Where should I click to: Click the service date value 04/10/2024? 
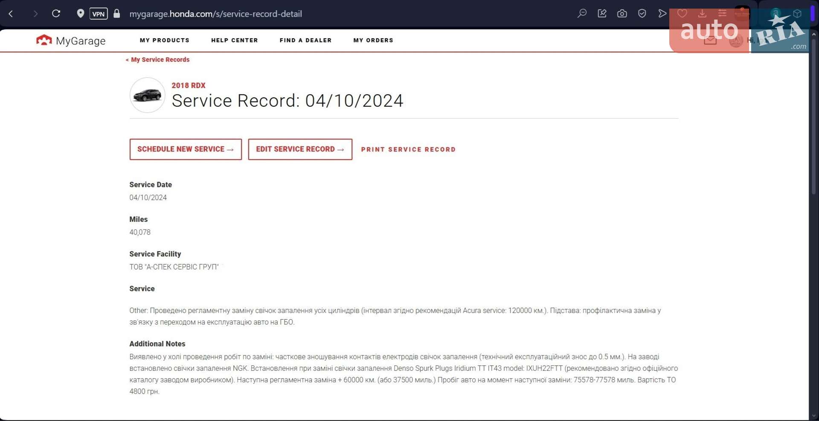pyautogui.click(x=148, y=198)
